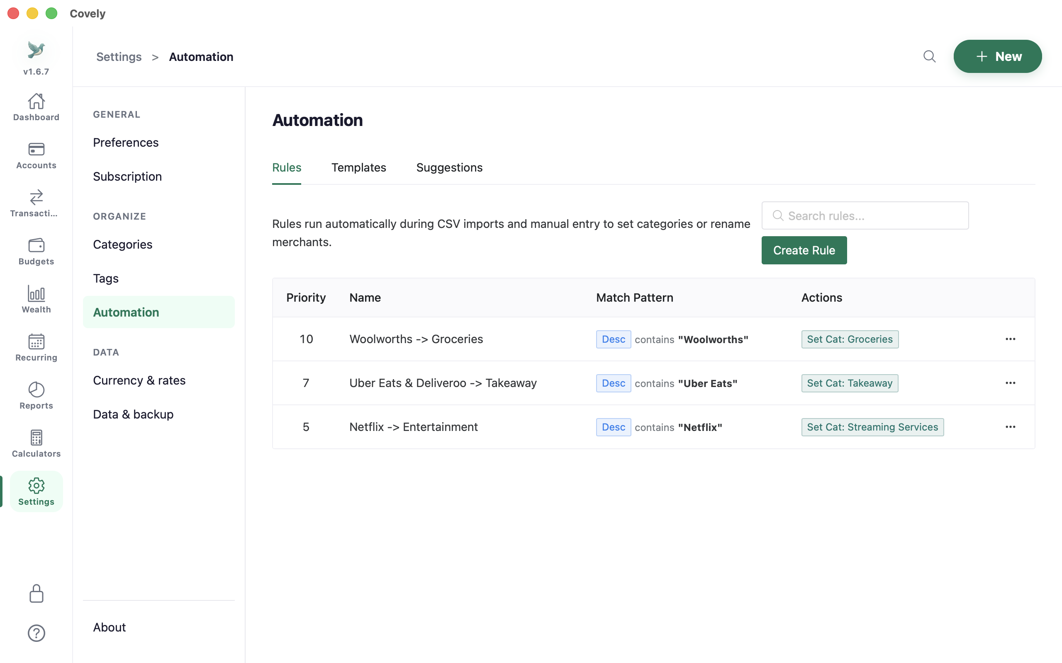Select Automation in settings menu
This screenshot has height=663, width=1062.
pyautogui.click(x=159, y=312)
